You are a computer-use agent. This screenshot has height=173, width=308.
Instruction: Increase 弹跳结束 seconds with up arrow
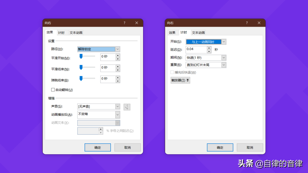coord(118,78)
